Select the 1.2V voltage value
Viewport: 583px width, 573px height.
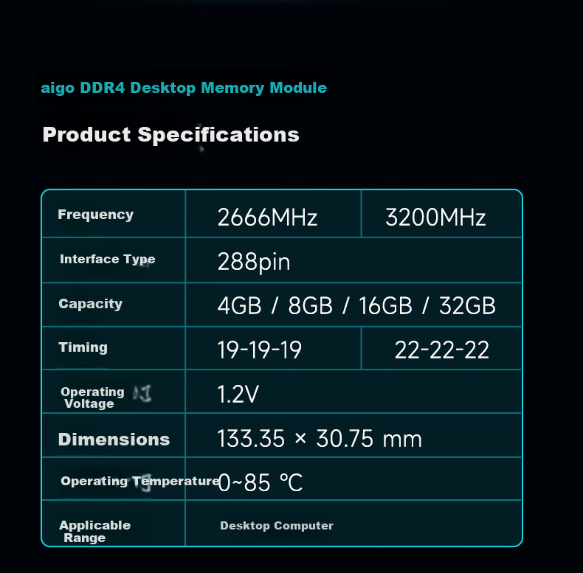[x=238, y=395]
